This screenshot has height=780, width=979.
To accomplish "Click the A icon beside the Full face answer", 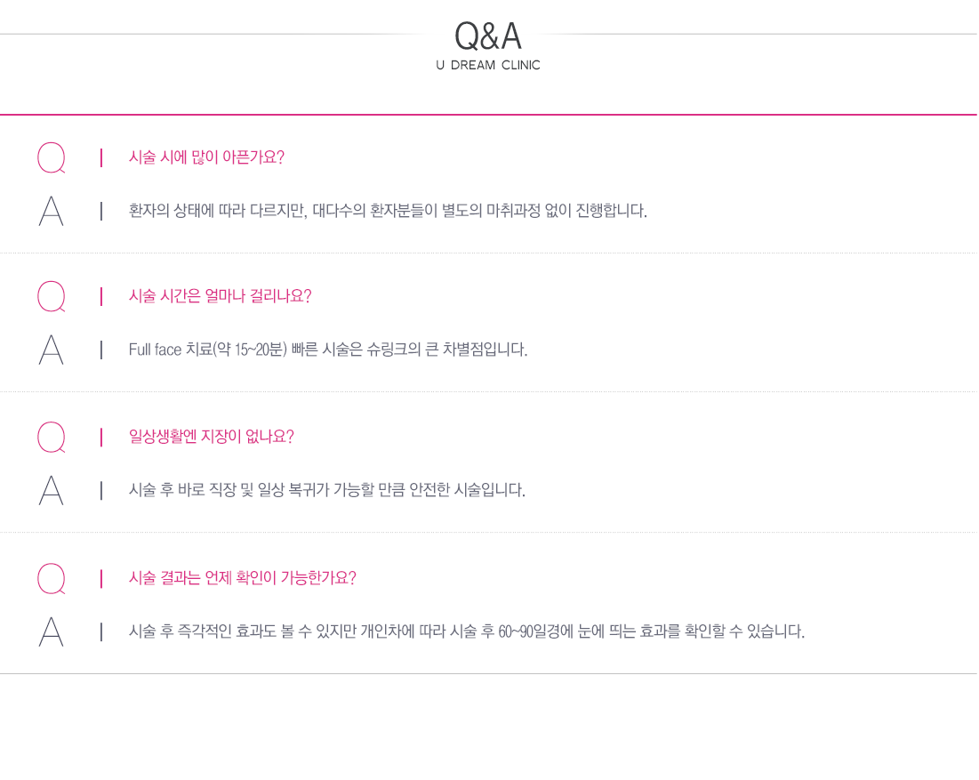I will (52, 350).
